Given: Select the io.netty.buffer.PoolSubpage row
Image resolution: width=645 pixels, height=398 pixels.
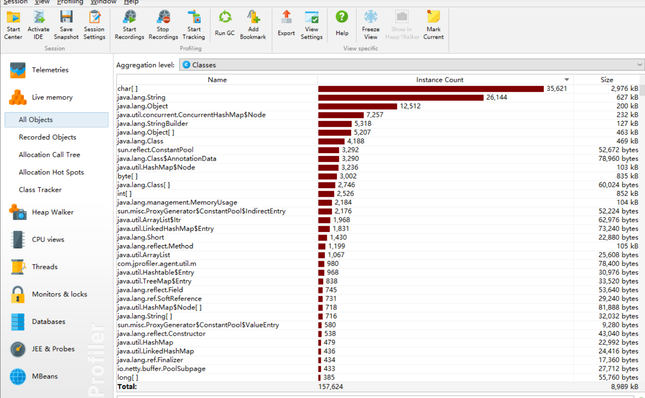Looking at the screenshot, I should [378, 369].
